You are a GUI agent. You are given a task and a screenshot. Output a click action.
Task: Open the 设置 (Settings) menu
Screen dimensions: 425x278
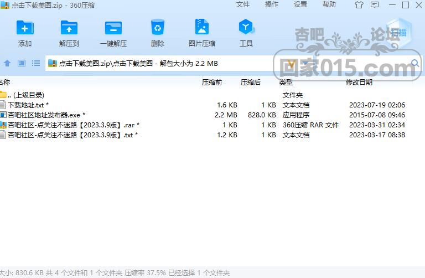point(300,4)
